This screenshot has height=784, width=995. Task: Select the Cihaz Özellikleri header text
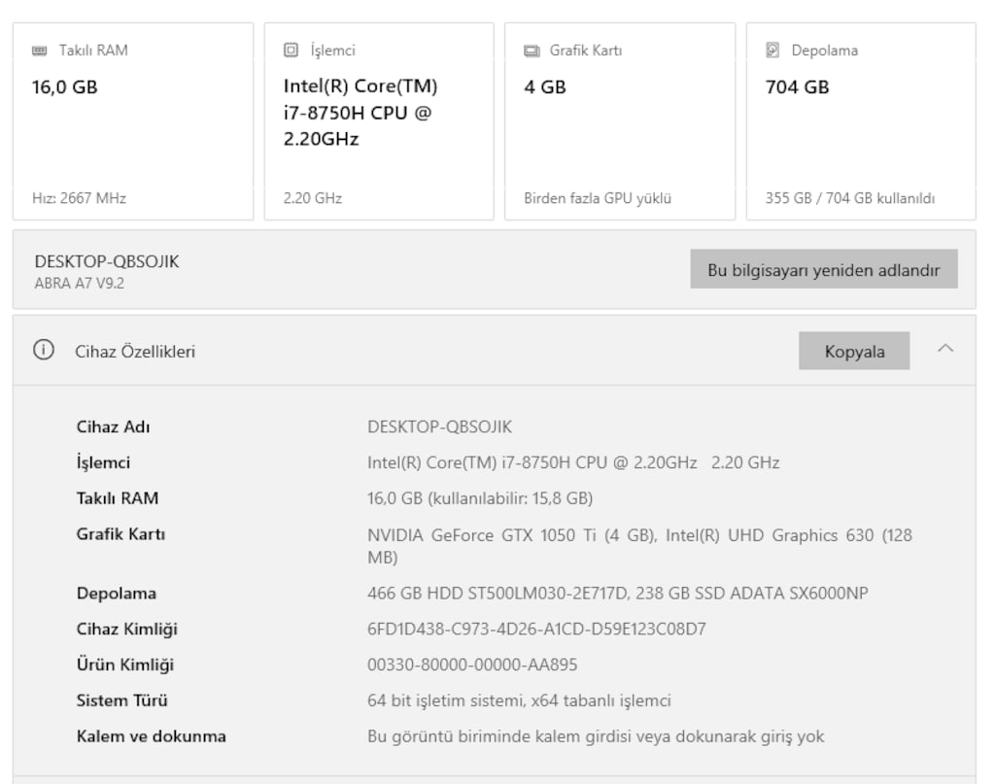point(135,352)
